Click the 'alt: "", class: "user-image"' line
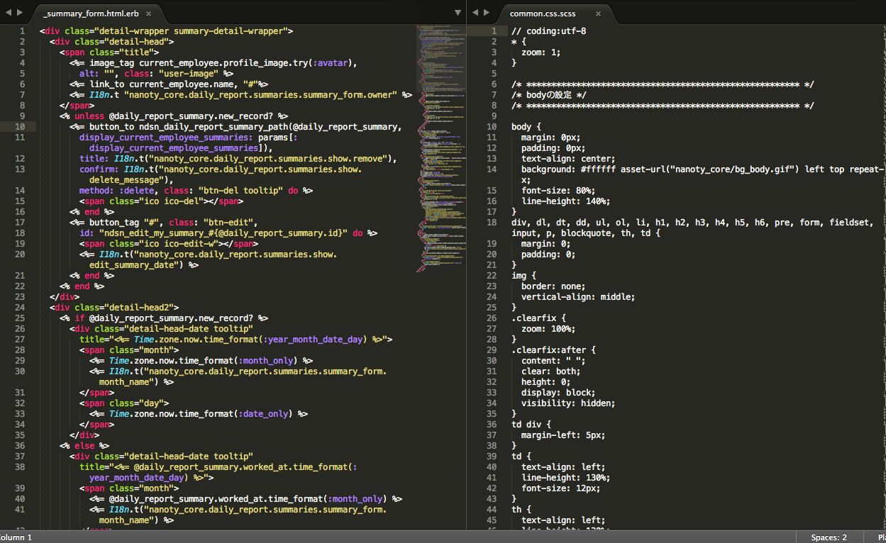The width and height of the screenshot is (886, 543). click(156, 74)
